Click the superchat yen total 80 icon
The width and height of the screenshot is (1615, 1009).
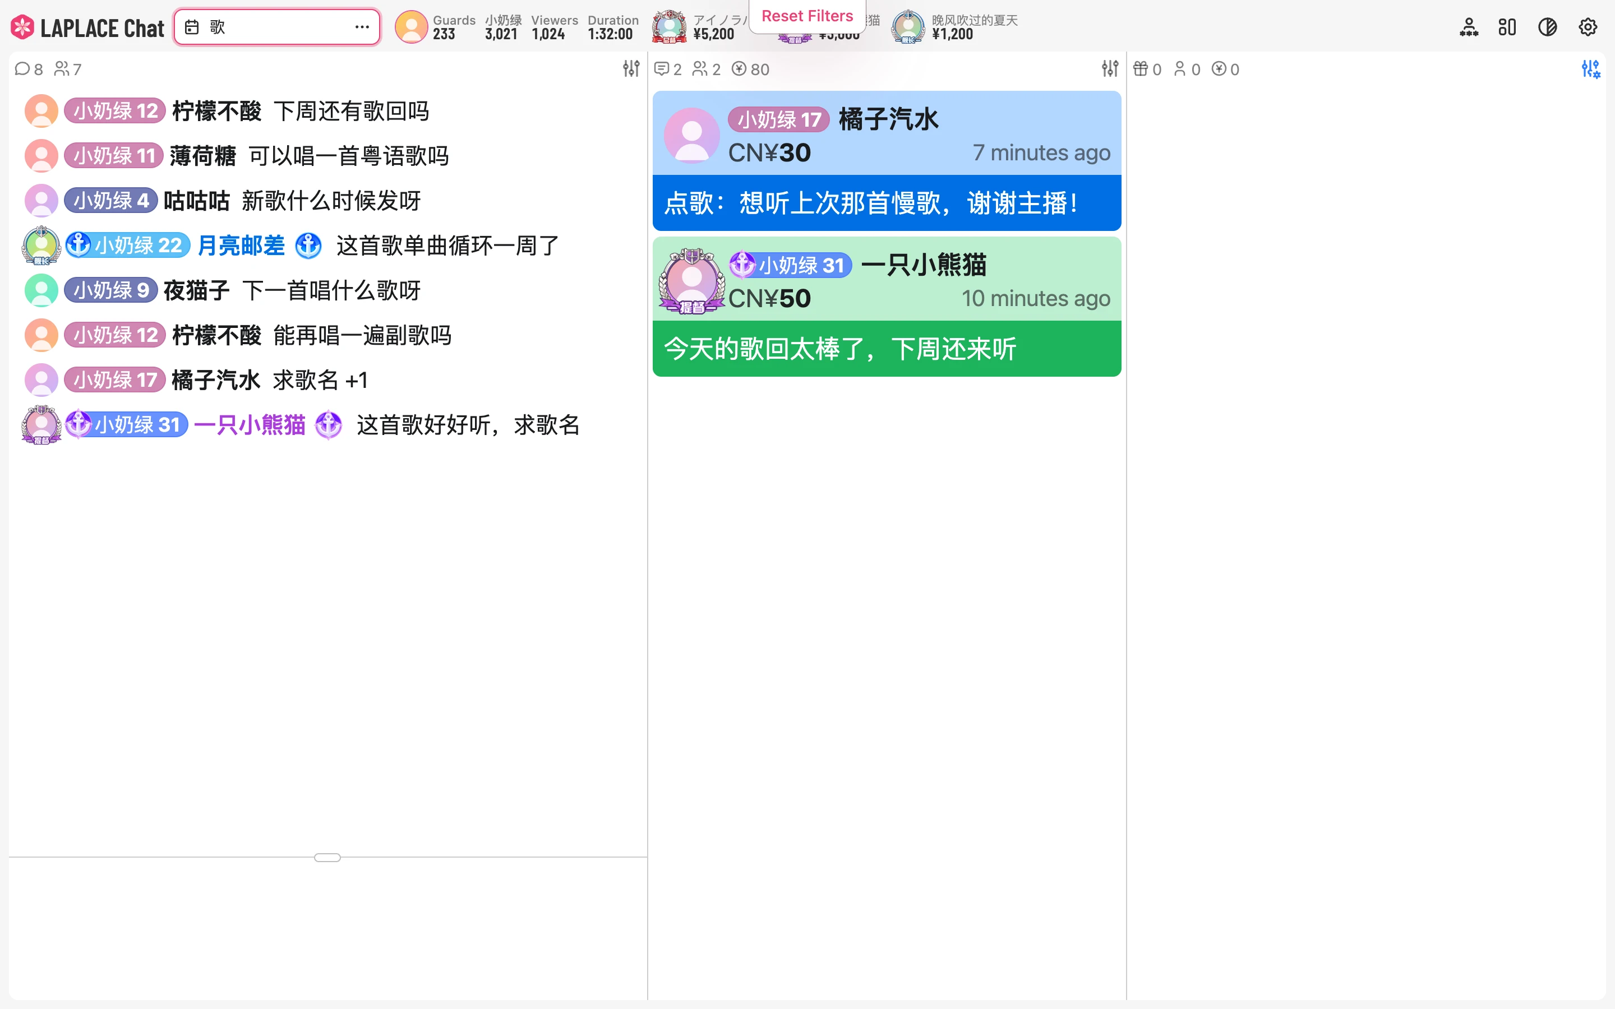point(739,69)
